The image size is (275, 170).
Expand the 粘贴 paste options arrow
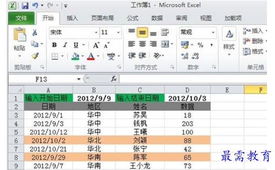click(x=20, y=56)
